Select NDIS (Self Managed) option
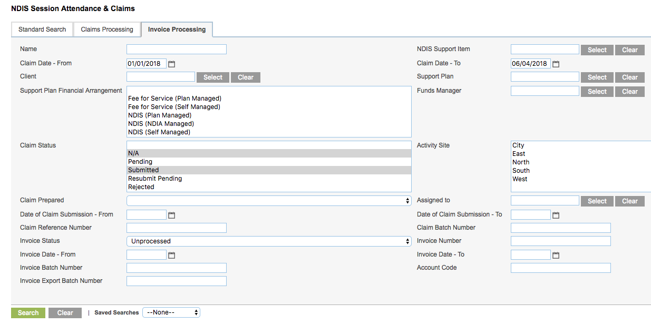Screen dimensions: 651x324 pos(269,132)
